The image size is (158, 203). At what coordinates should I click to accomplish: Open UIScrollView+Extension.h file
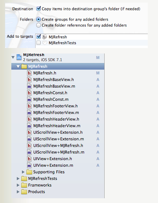coord(58,132)
